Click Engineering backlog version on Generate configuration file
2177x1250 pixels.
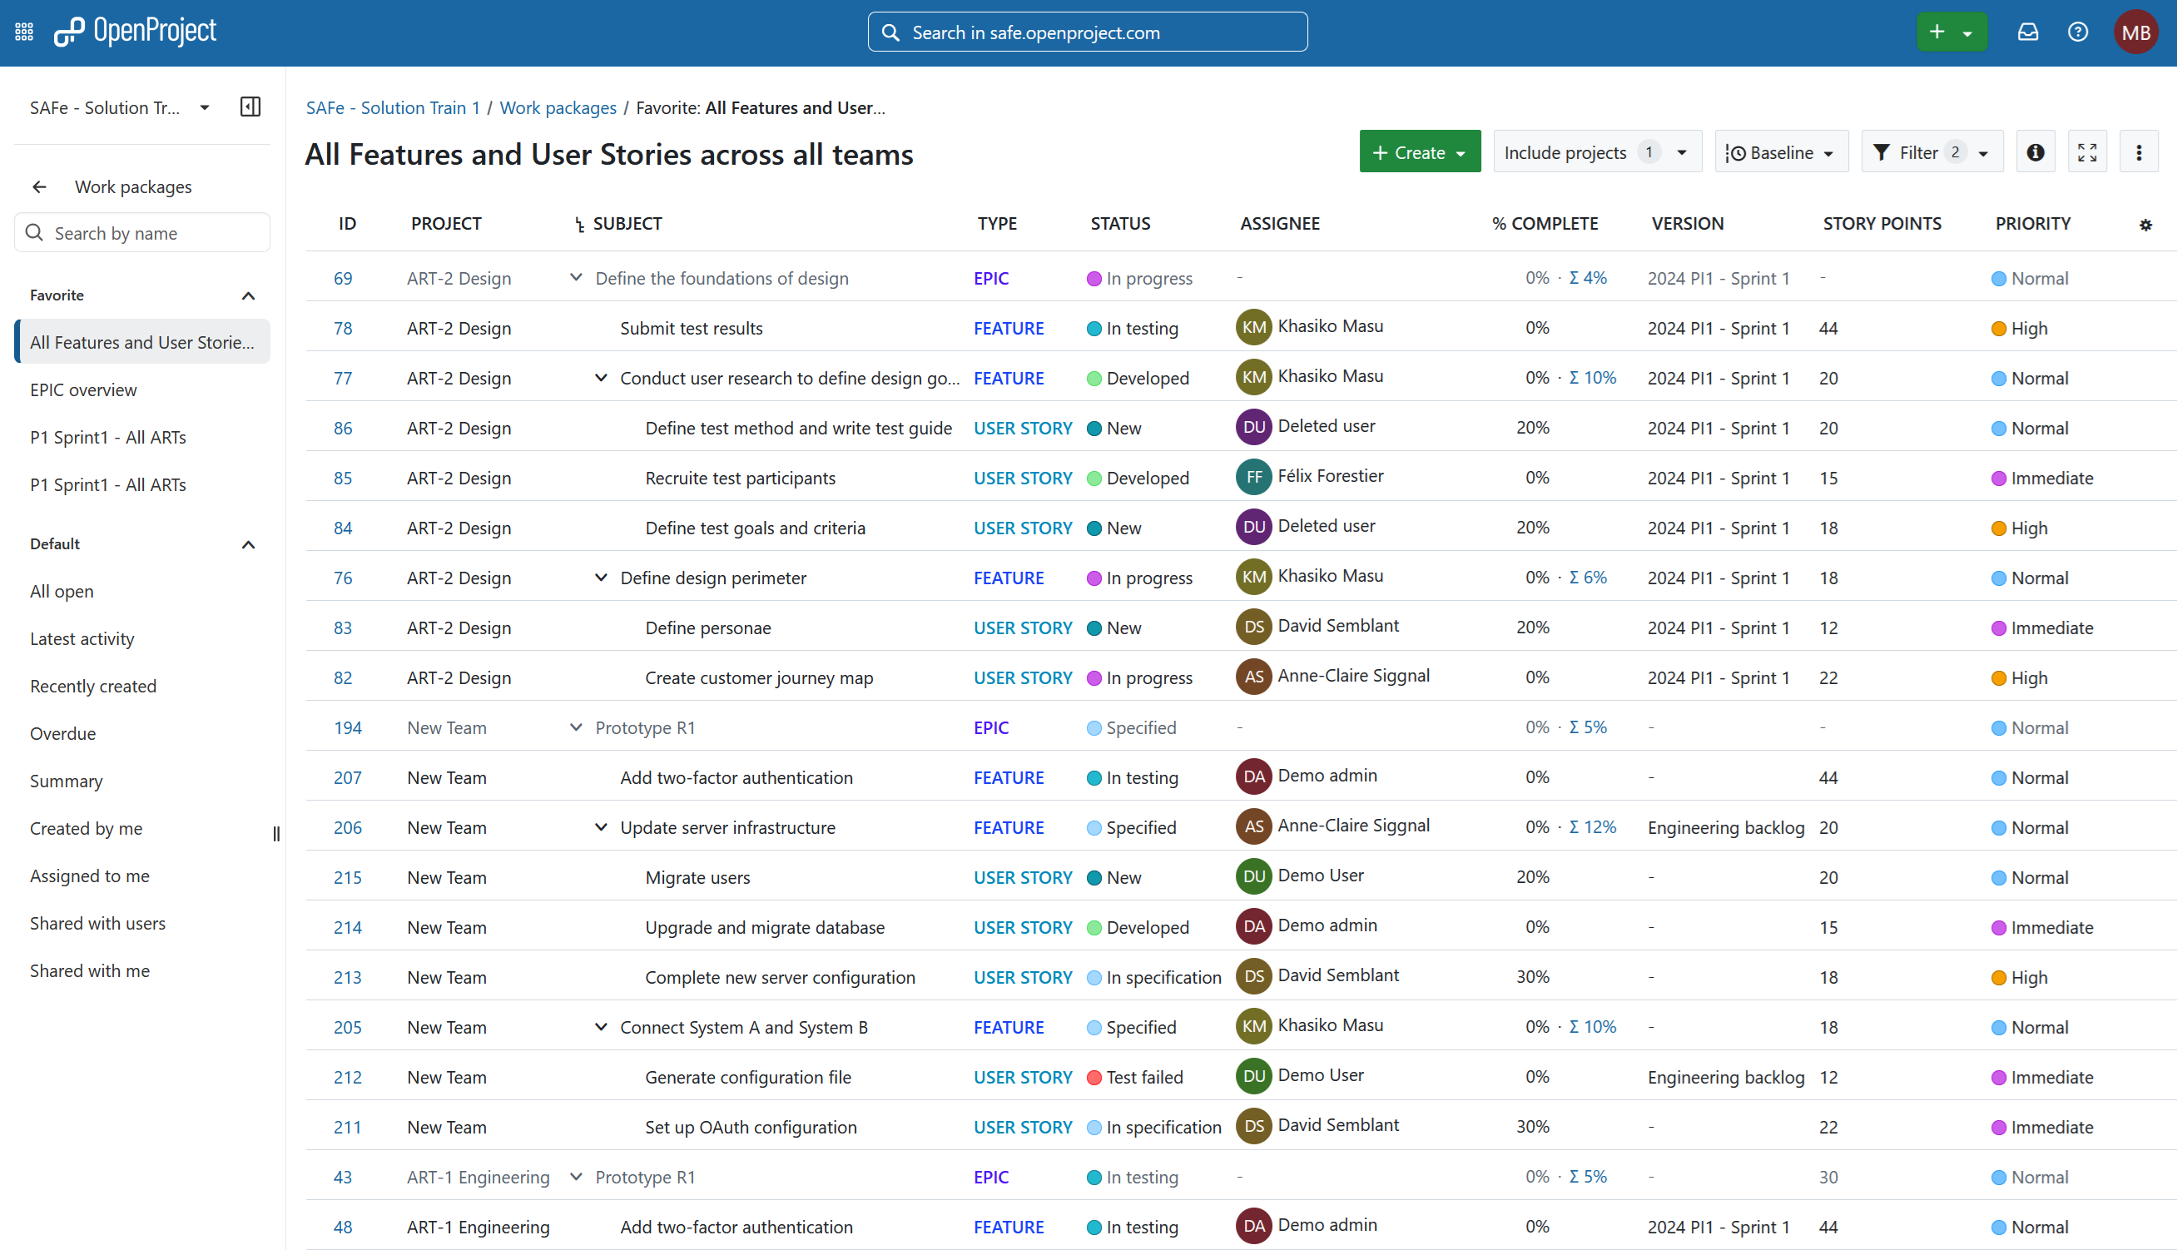pos(1725,1077)
